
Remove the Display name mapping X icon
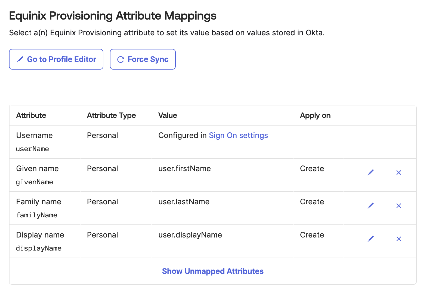[399, 239]
